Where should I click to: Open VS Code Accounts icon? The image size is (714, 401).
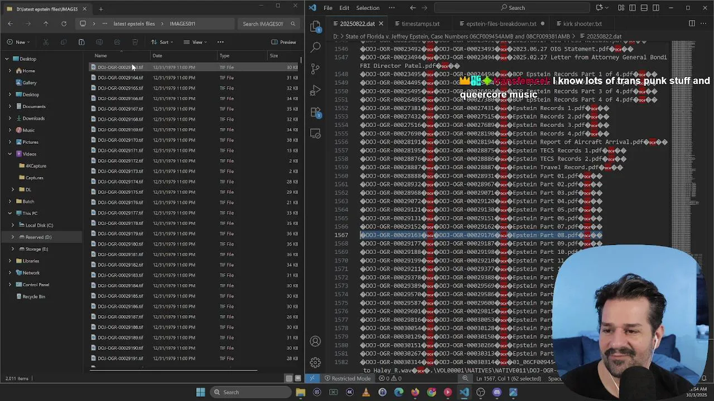[316, 341]
